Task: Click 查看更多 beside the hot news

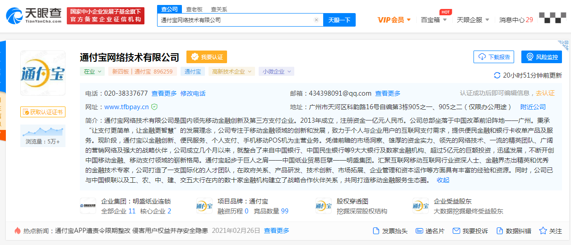Action: click(277, 231)
